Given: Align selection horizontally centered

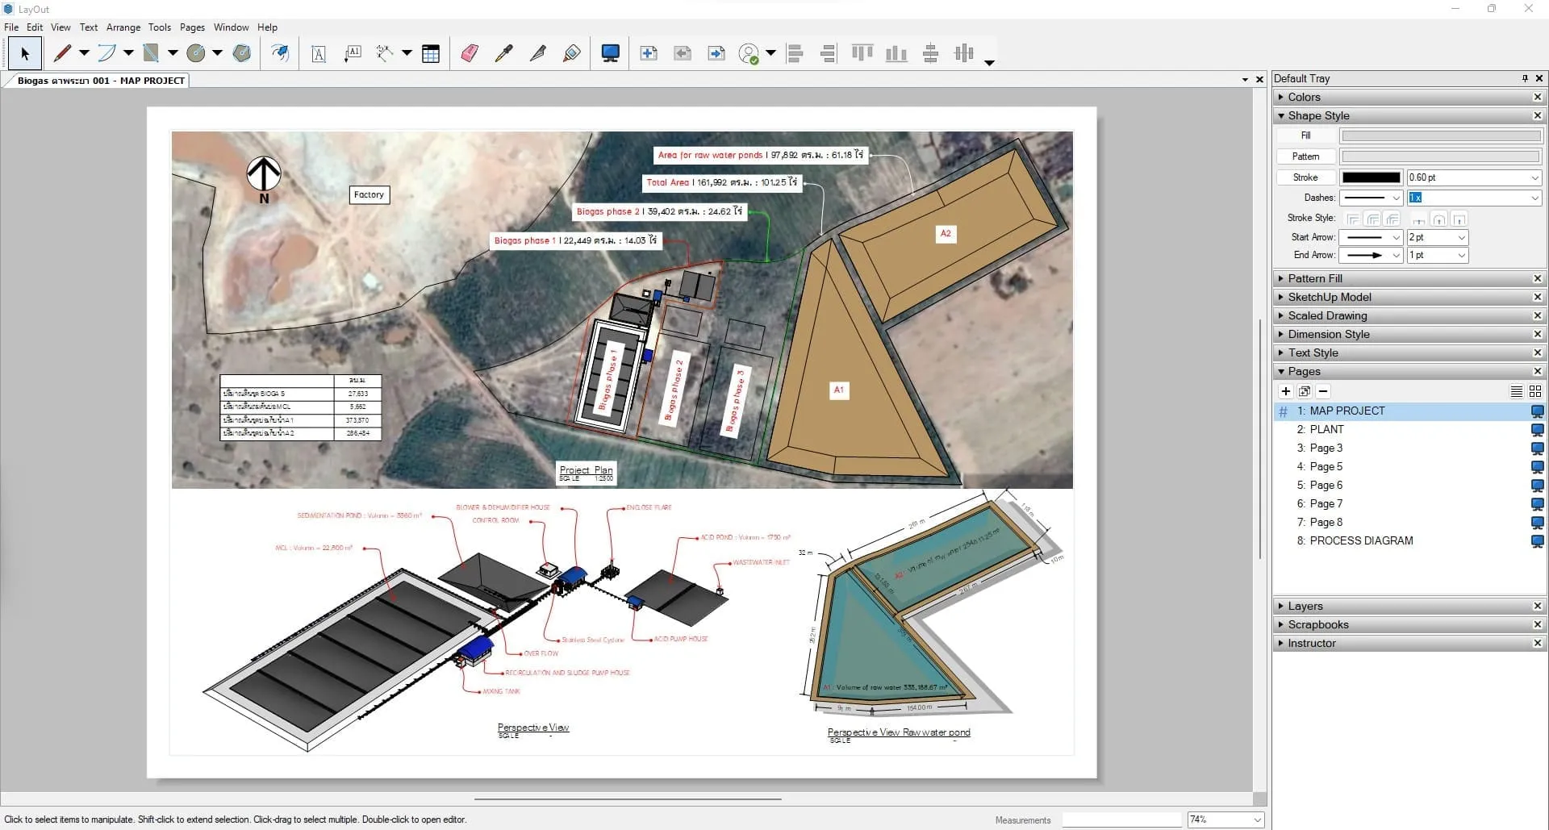Looking at the screenshot, I should click(964, 53).
